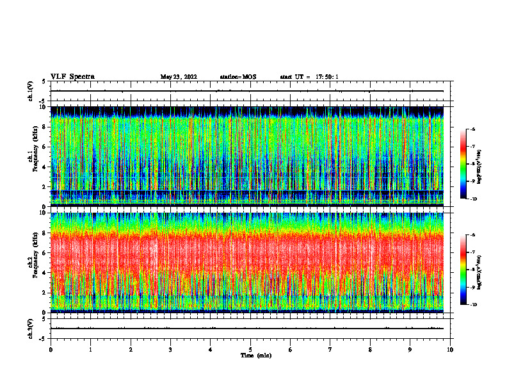Click the time axis tick label '0'
This screenshot has width=507, height=392.
[x=51, y=350]
